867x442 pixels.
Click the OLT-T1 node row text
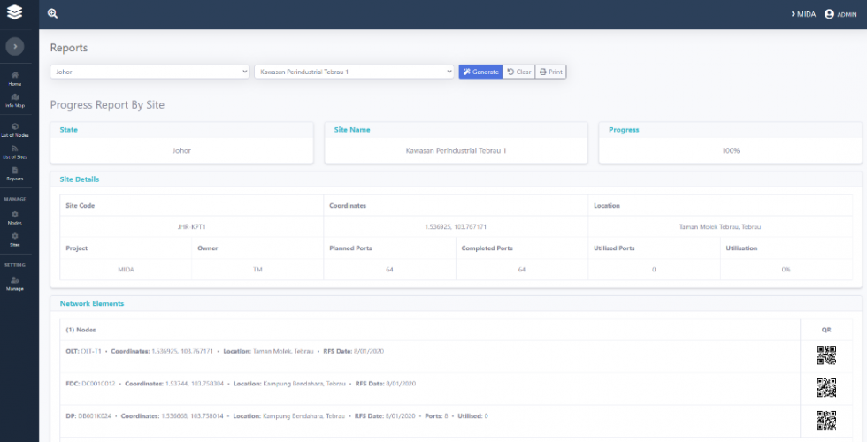(225, 352)
